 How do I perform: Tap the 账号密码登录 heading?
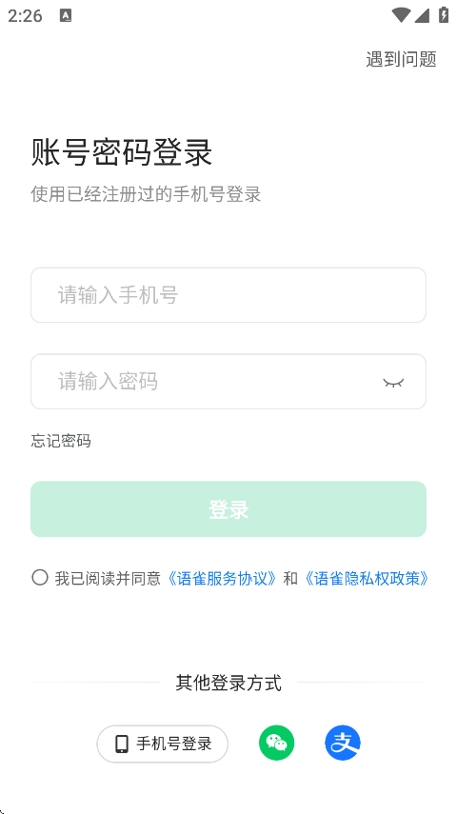[122, 152]
